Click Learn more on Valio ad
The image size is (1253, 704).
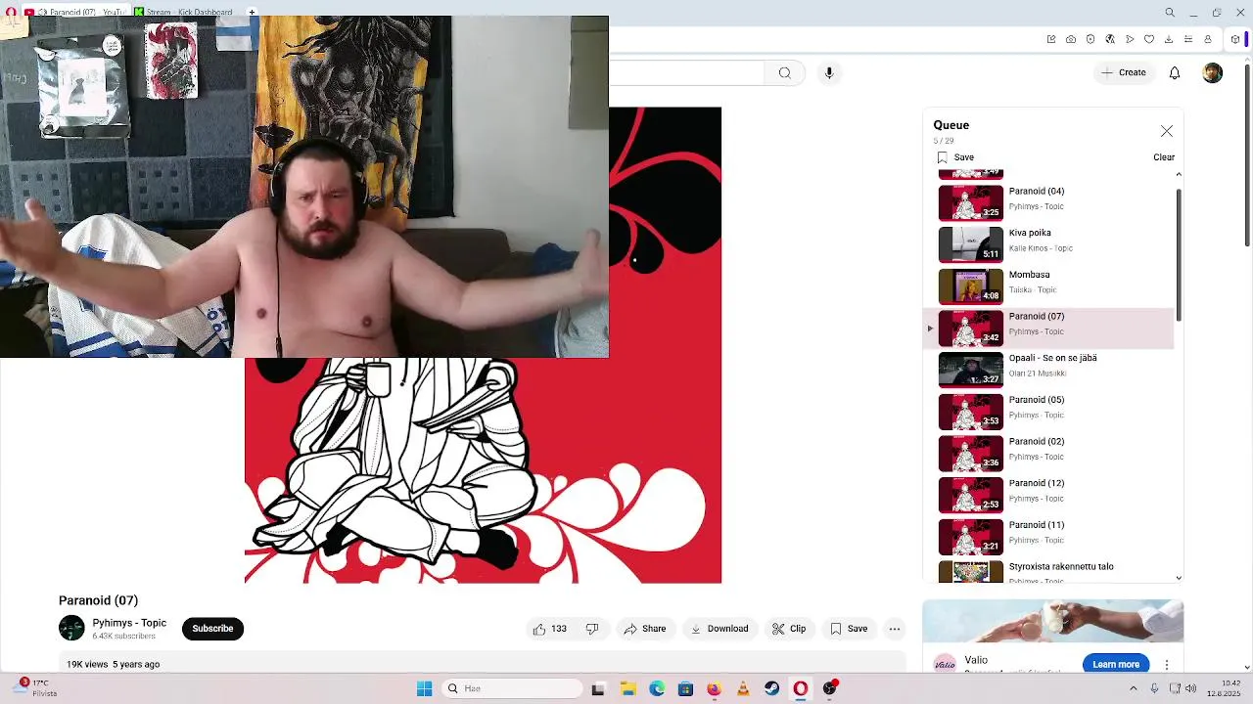pyautogui.click(x=1116, y=664)
